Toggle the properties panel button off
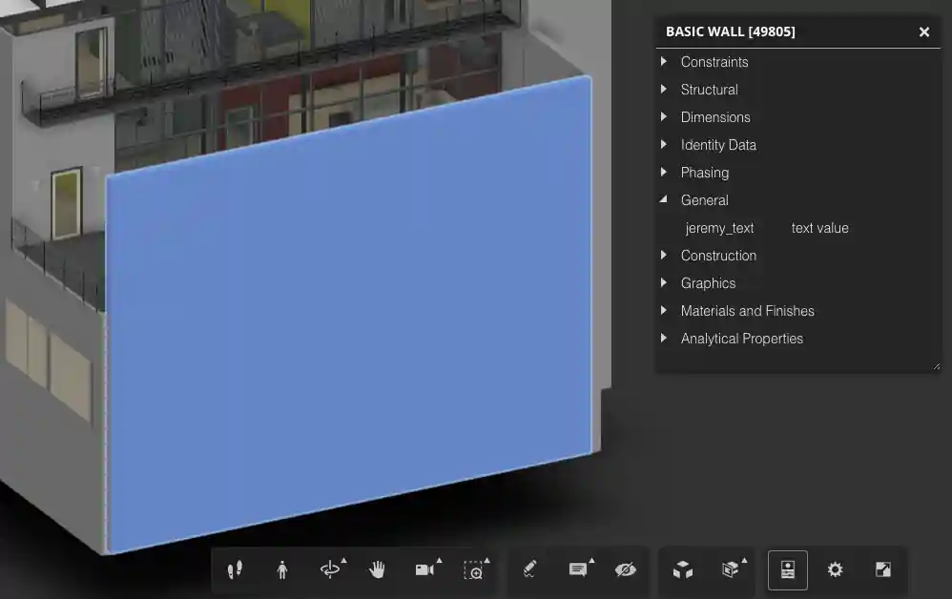 click(x=787, y=569)
